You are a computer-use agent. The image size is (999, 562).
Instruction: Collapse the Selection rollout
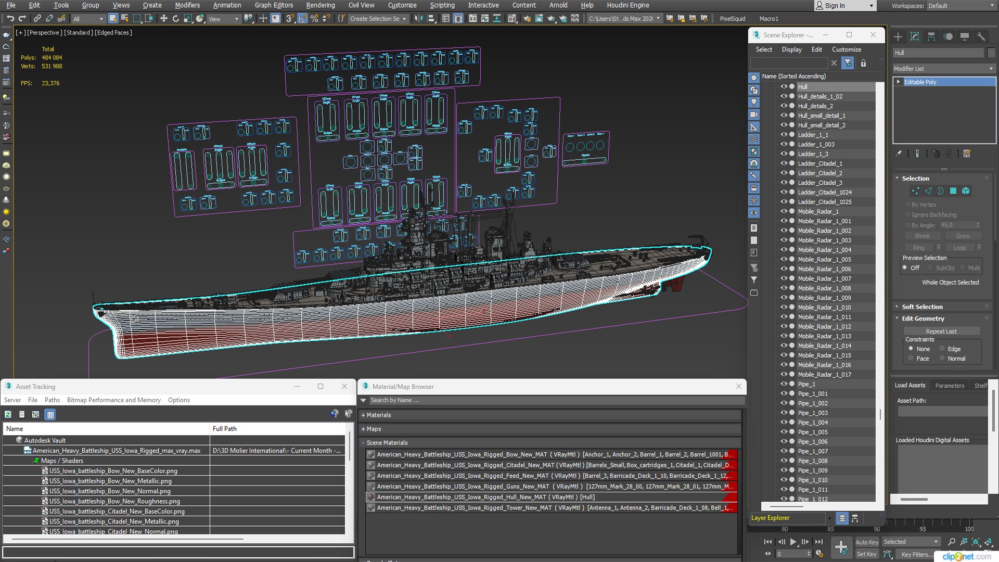point(897,178)
